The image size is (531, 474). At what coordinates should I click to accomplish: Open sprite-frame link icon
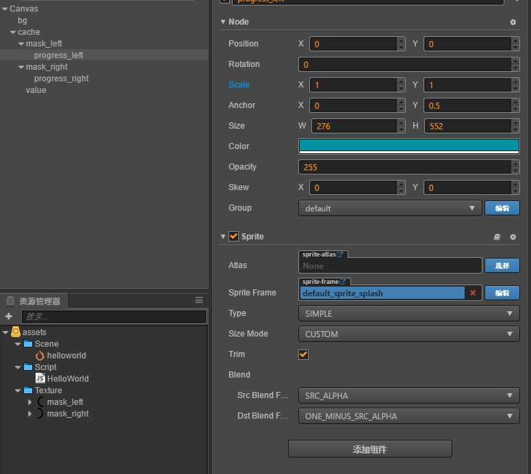point(343,282)
